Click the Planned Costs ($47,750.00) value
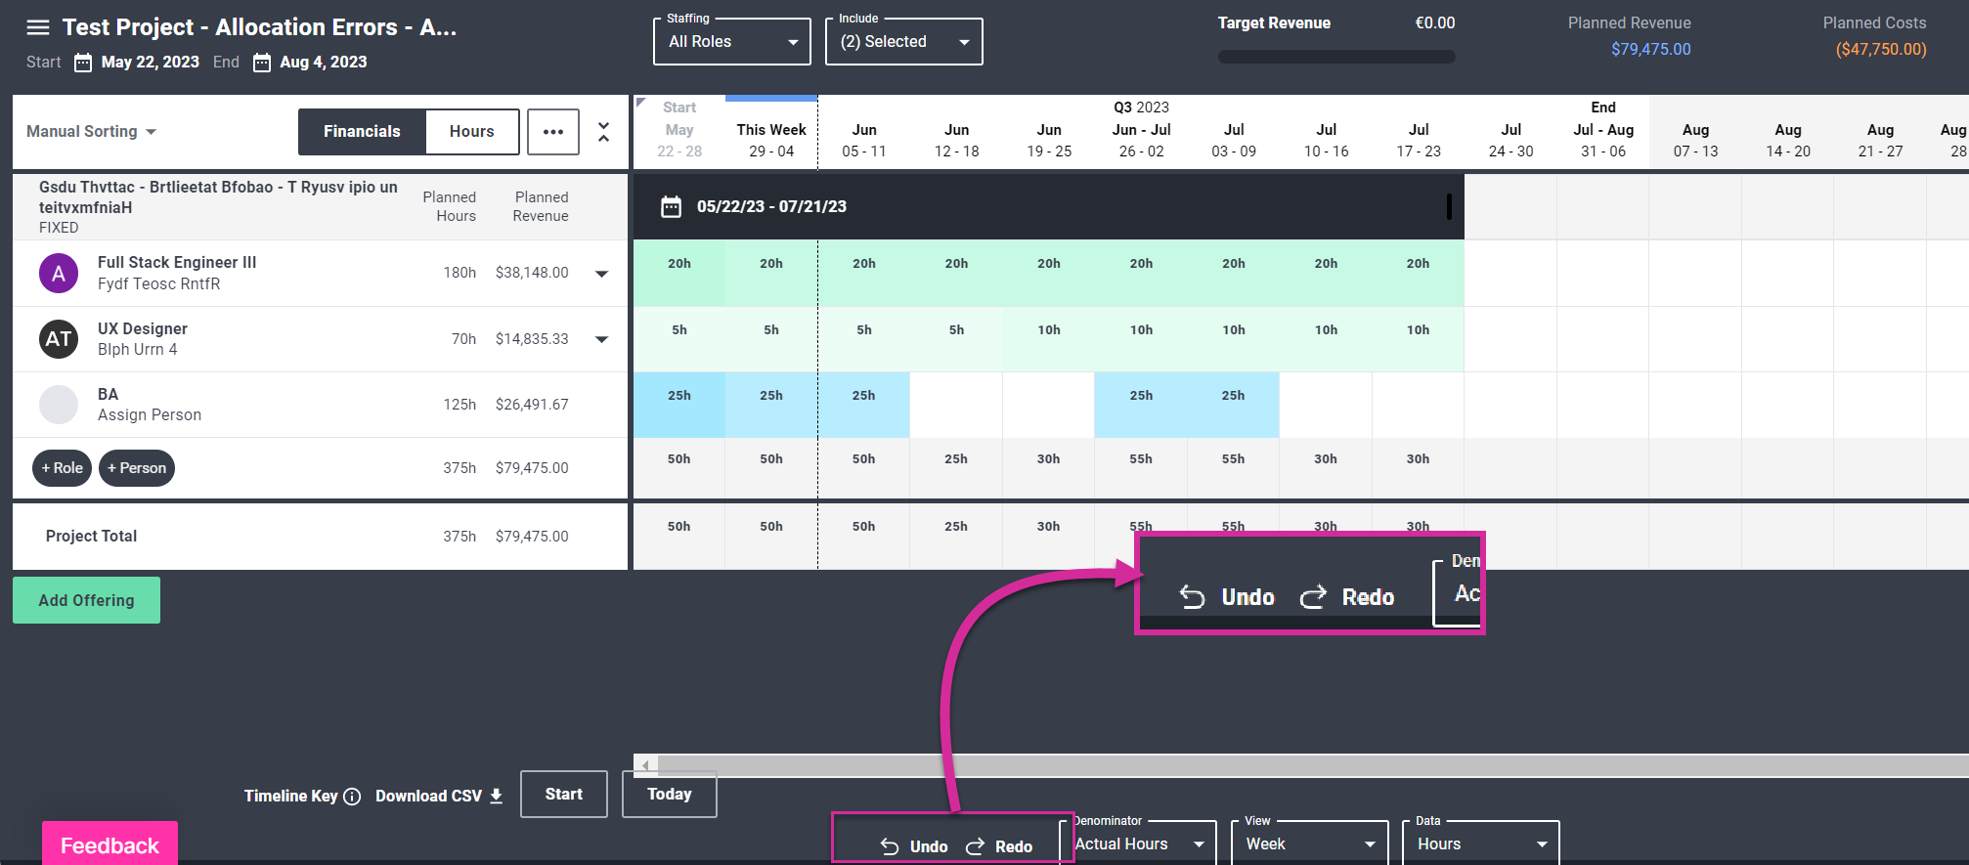The height and width of the screenshot is (865, 1969). point(1881,50)
